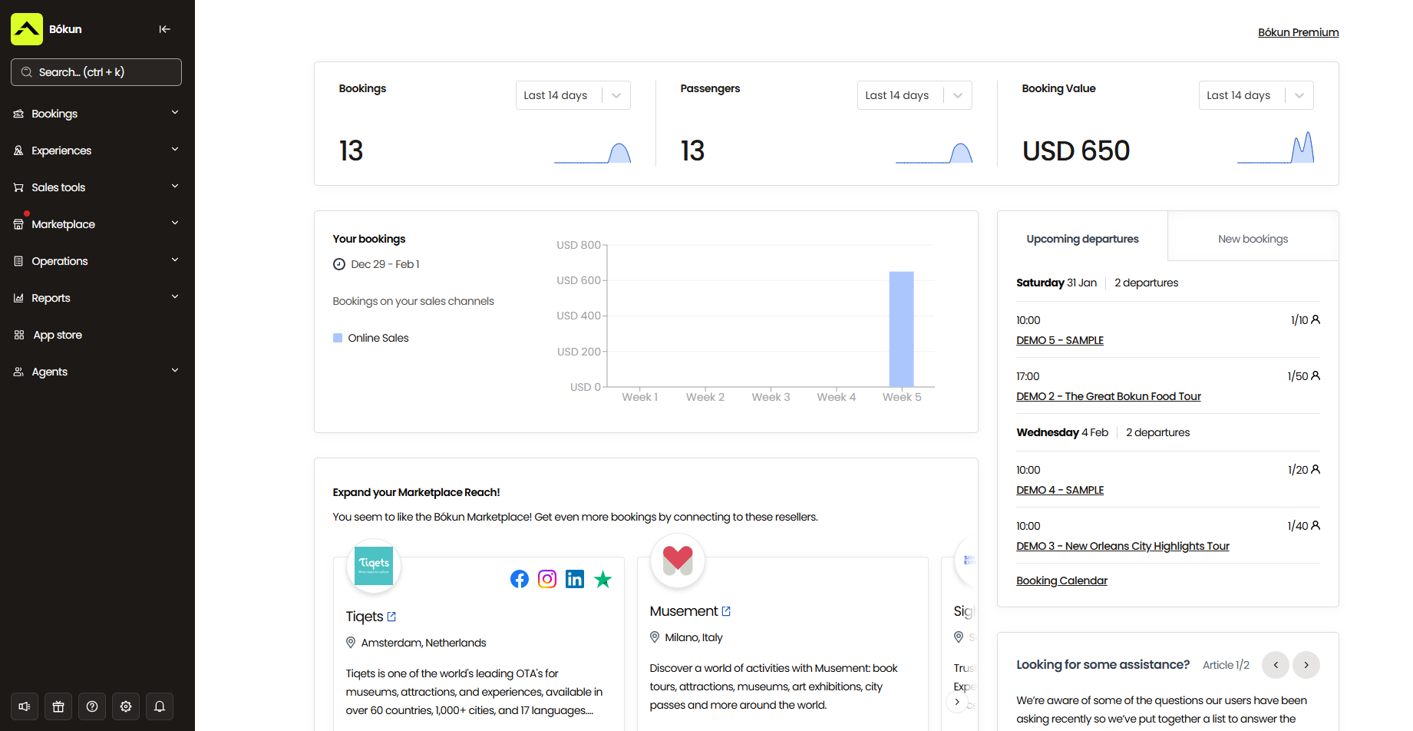
Task: Select the Upcoming departures tab
Action: tap(1082, 238)
